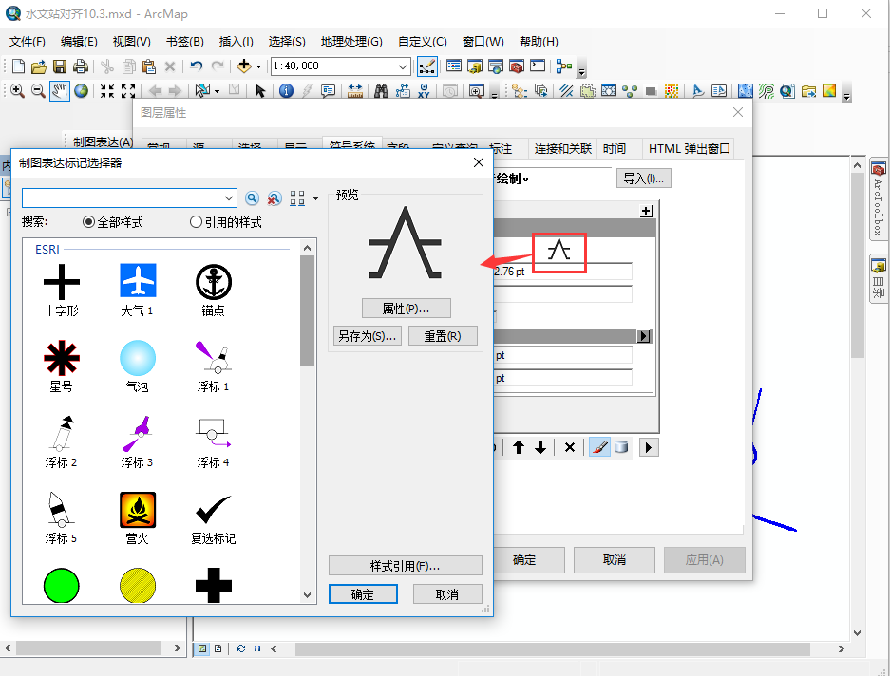This screenshot has height=676, width=890.
Task: Click the 样式引用(F)... button
Action: pyautogui.click(x=406, y=566)
